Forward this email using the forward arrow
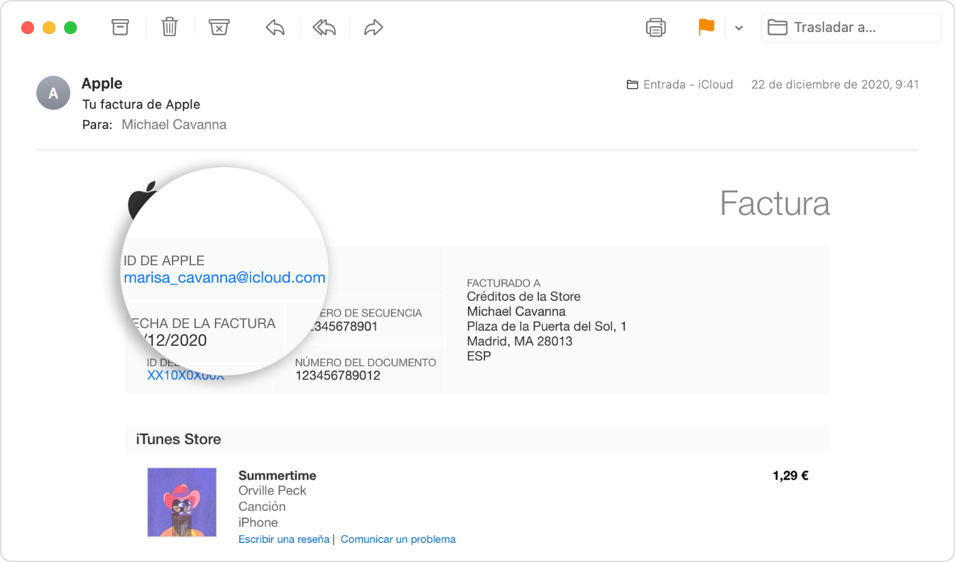Screen dimensions: 955x562 (372, 27)
